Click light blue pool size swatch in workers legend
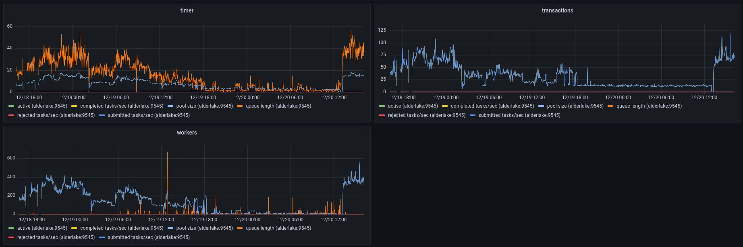The height and width of the screenshot is (247, 743). (170, 228)
